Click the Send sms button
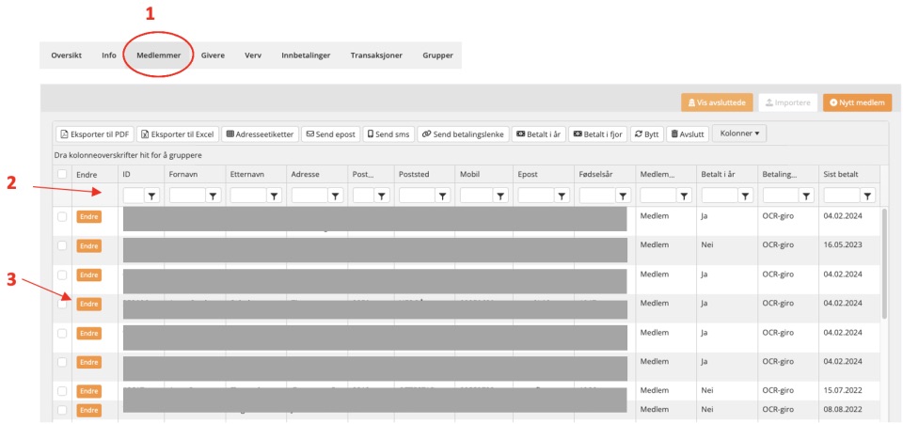This screenshot has width=903, height=424. 388,134
